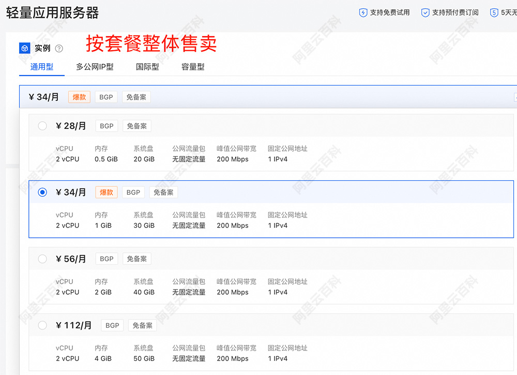Click the 支持预付费订阅 text link
The width and height of the screenshot is (517, 375).
click(455, 12)
